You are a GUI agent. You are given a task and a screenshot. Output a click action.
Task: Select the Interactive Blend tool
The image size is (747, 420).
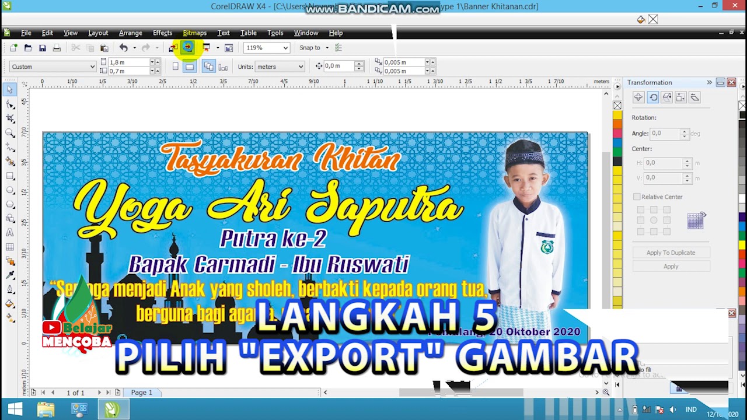click(10, 261)
